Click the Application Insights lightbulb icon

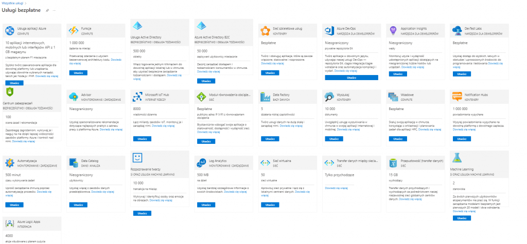(393, 31)
